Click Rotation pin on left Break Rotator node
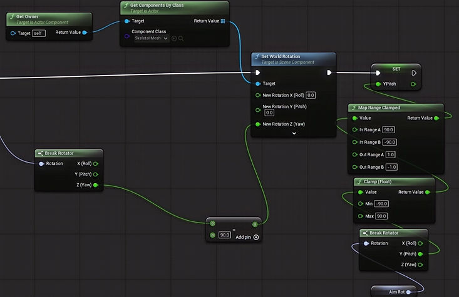Viewport: 459px width, 297px height. tap(41, 164)
